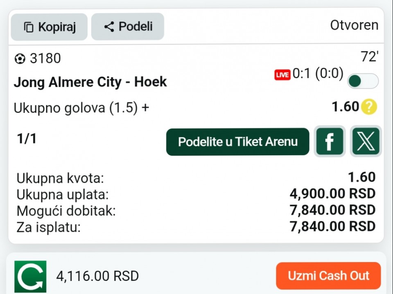Viewport: 393px width, 294px height.
Task: Click the Kopiraj copy button
Action: pyautogui.click(x=49, y=27)
